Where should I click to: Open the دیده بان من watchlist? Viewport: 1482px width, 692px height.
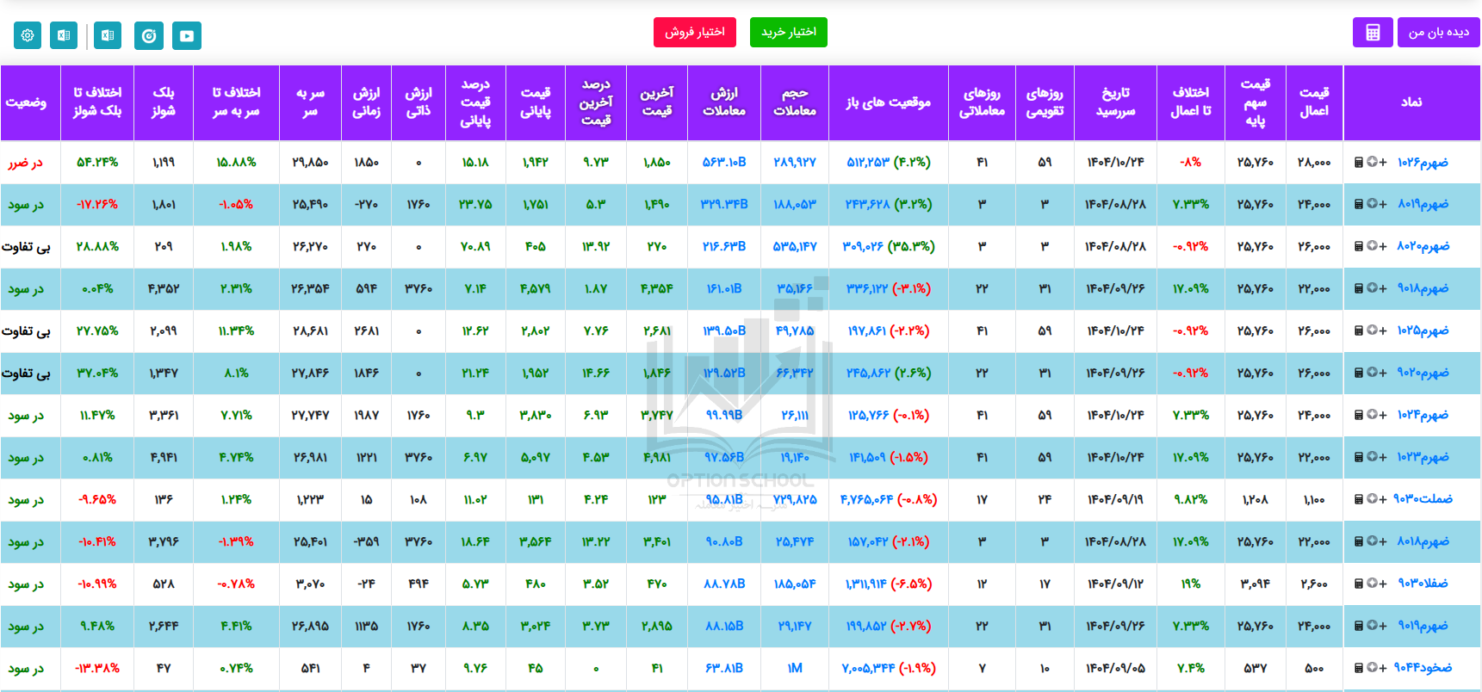1438,33
